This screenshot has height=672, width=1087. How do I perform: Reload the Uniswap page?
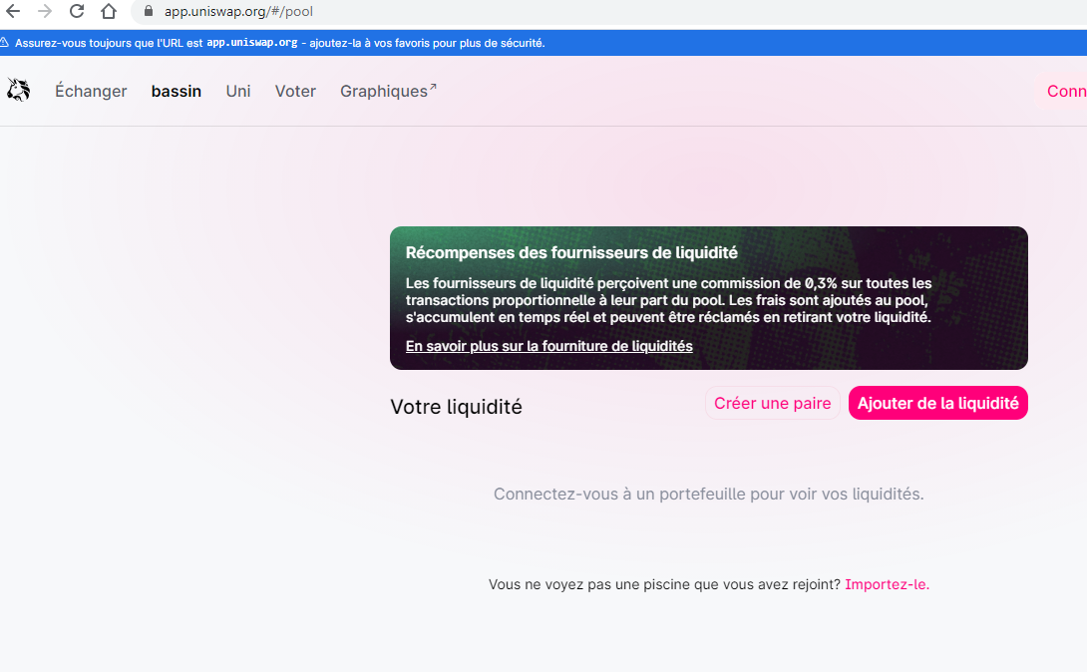[77, 12]
